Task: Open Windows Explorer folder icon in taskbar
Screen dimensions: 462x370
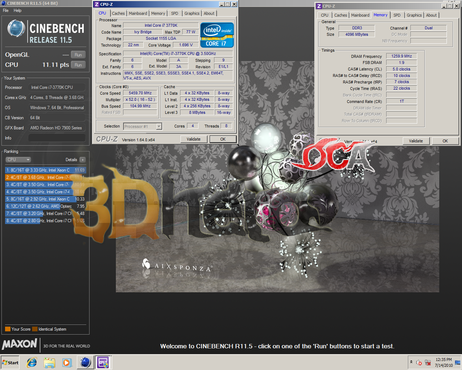Action: 49,362
